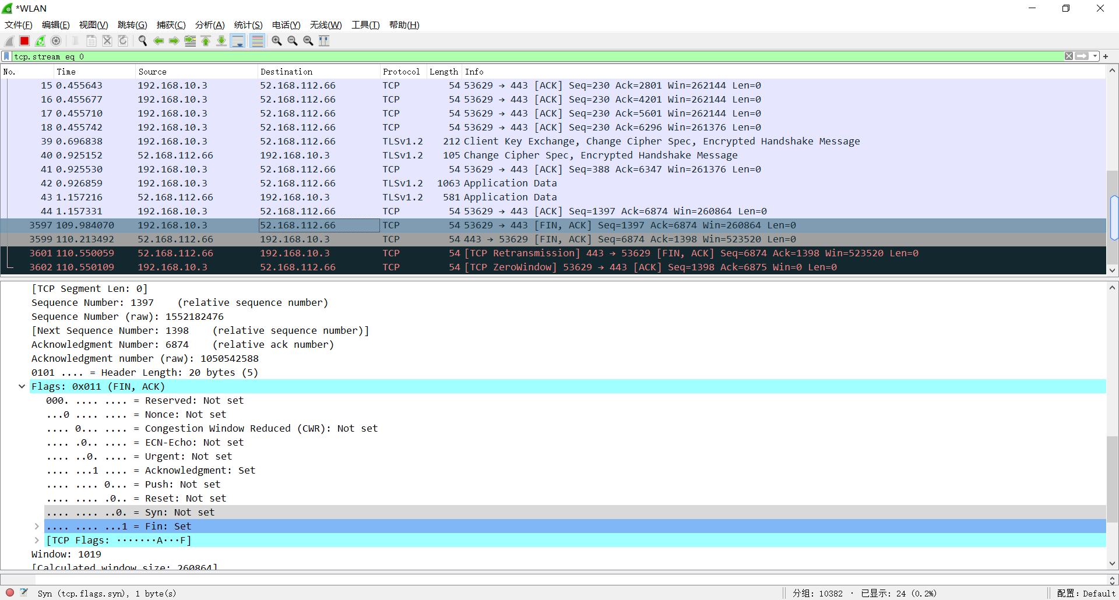Open the 分析(A) menu

coord(210,25)
